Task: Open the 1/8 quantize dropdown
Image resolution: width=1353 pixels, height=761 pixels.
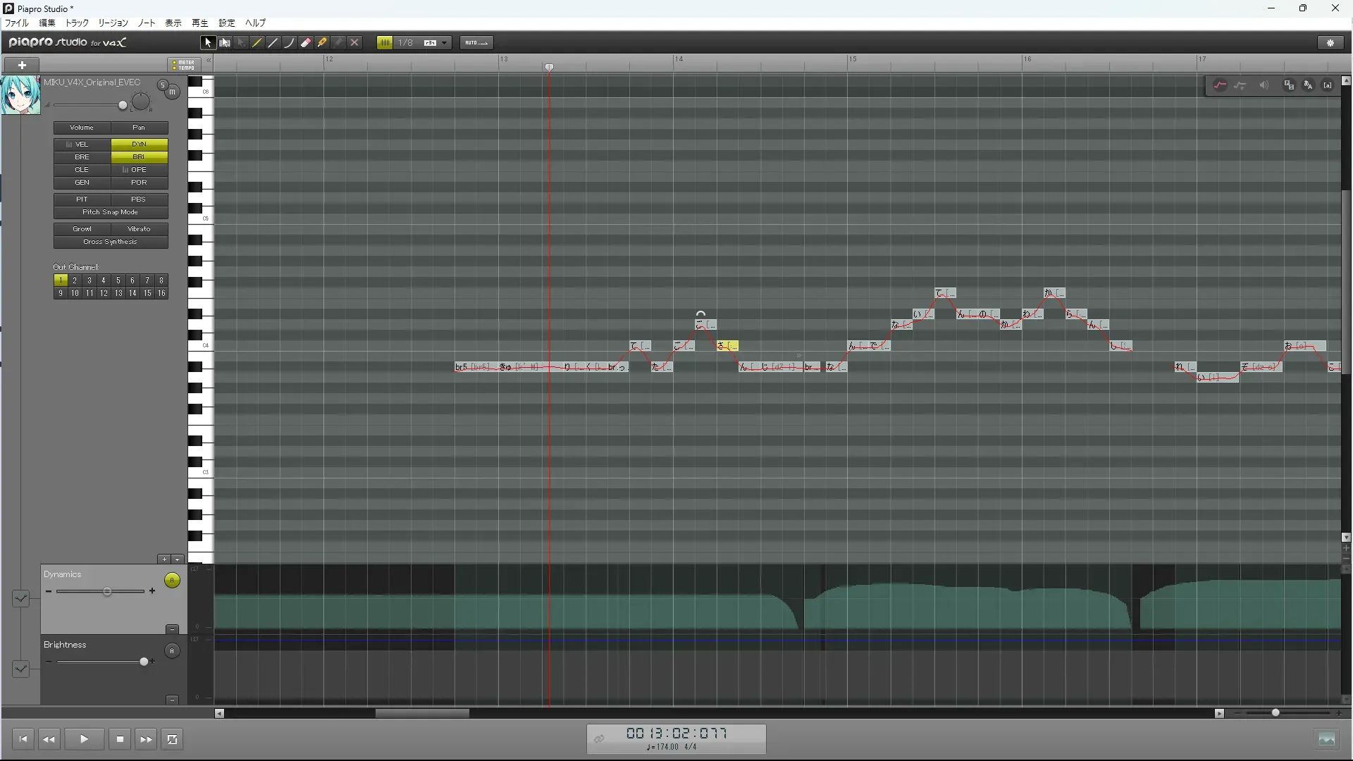Action: (x=444, y=43)
